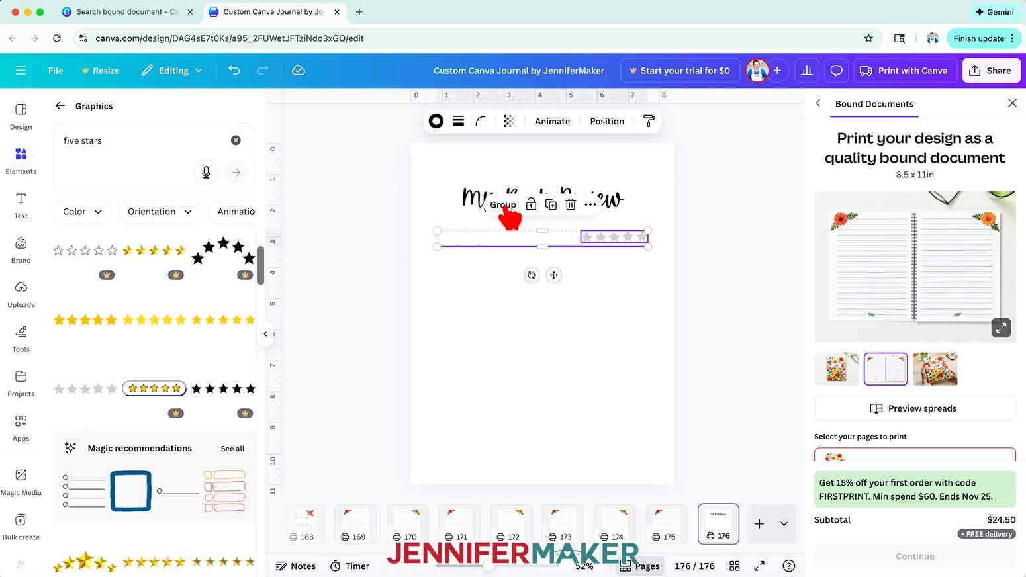Delete selection with the trash icon
Screen dimensions: 1026x577
571,204
